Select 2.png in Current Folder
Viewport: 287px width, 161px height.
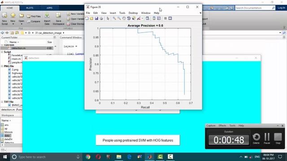pyautogui.click(x=15, y=70)
